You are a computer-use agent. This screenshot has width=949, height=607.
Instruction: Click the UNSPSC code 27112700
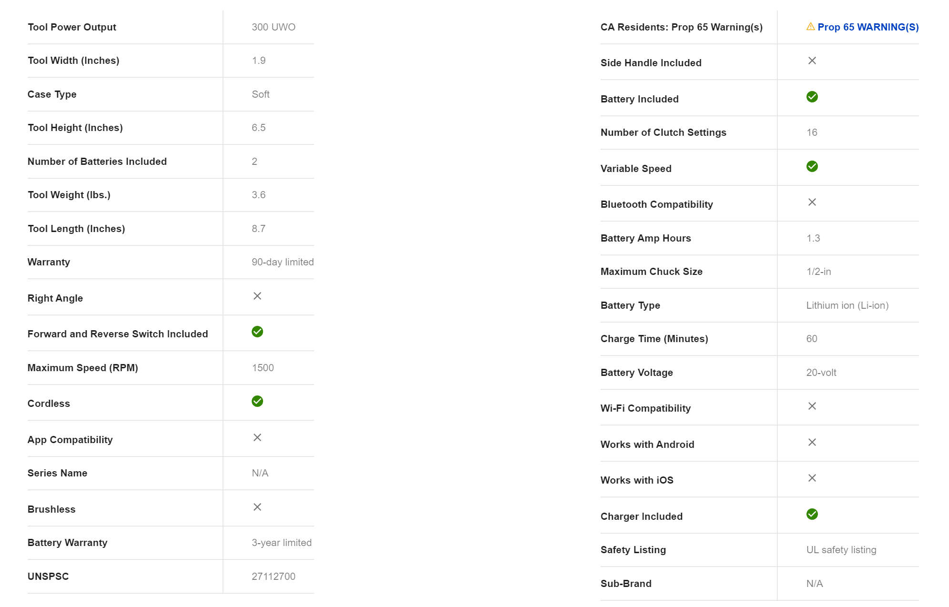(273, 577)
